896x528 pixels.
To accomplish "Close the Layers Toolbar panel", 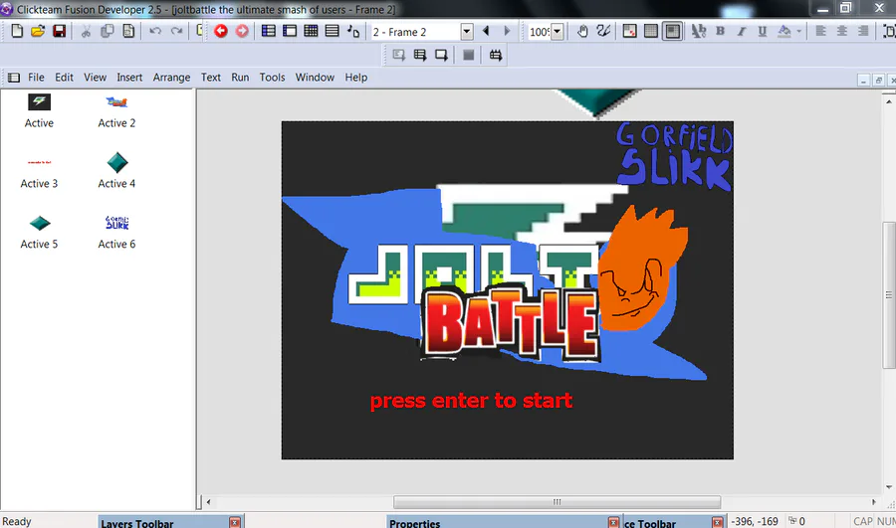I will coord(235,522).
